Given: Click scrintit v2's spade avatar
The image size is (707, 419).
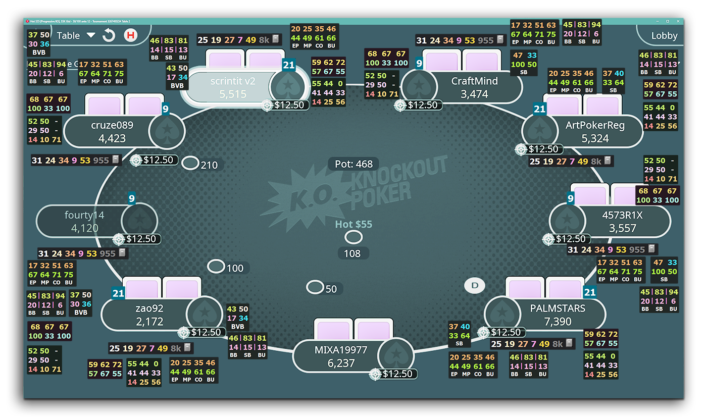Looking at the screenshot, I should pos(288,86).
